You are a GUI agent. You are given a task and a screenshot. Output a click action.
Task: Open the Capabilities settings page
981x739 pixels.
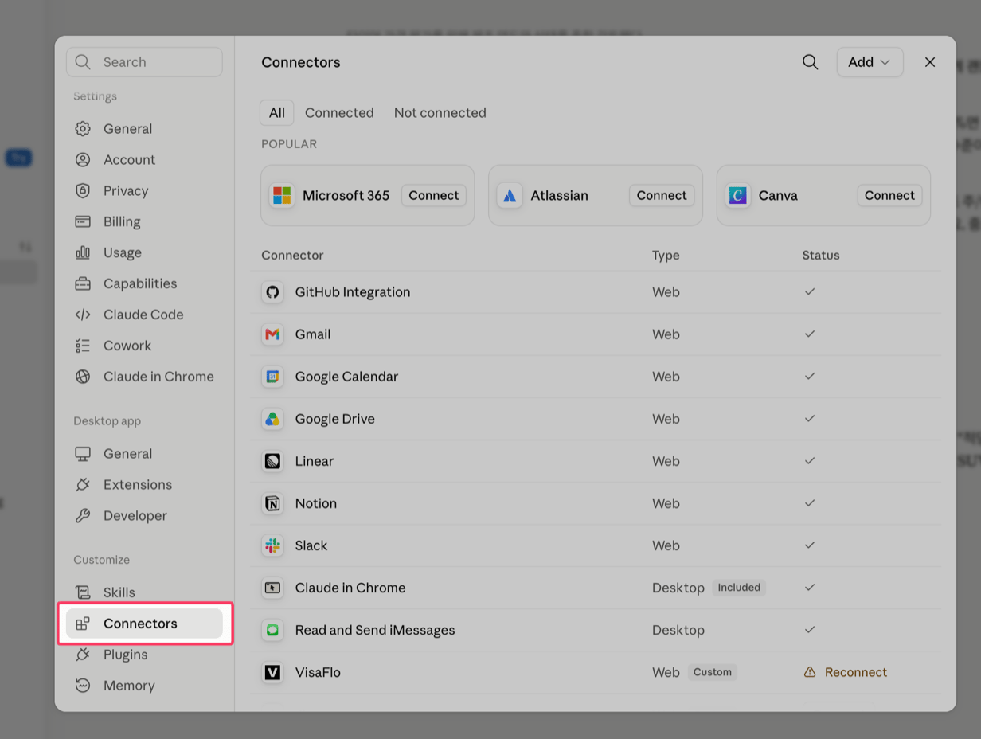click(144, 283)
